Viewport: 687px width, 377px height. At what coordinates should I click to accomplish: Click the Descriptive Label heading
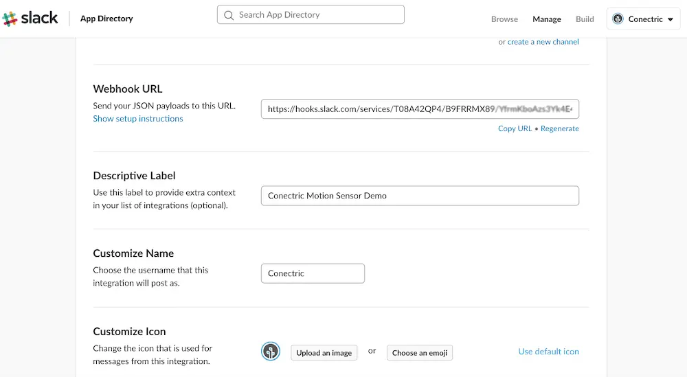point(134,176)
